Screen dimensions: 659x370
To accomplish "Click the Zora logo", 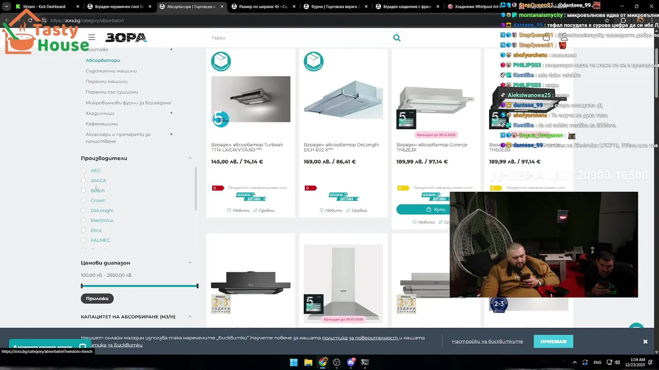I will click(126, 38).
